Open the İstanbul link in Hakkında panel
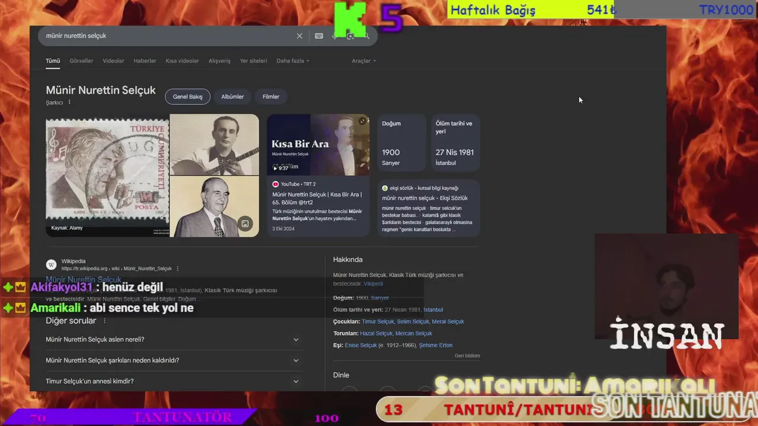Viewport: 758px width, 426px height. pyautogui.click(x=433, y=310)
